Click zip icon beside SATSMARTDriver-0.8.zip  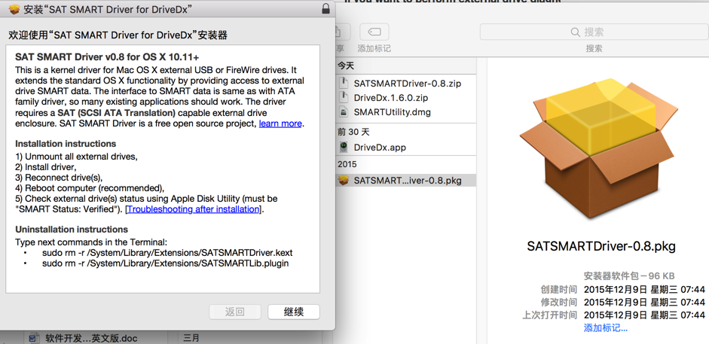click(344, 83)
